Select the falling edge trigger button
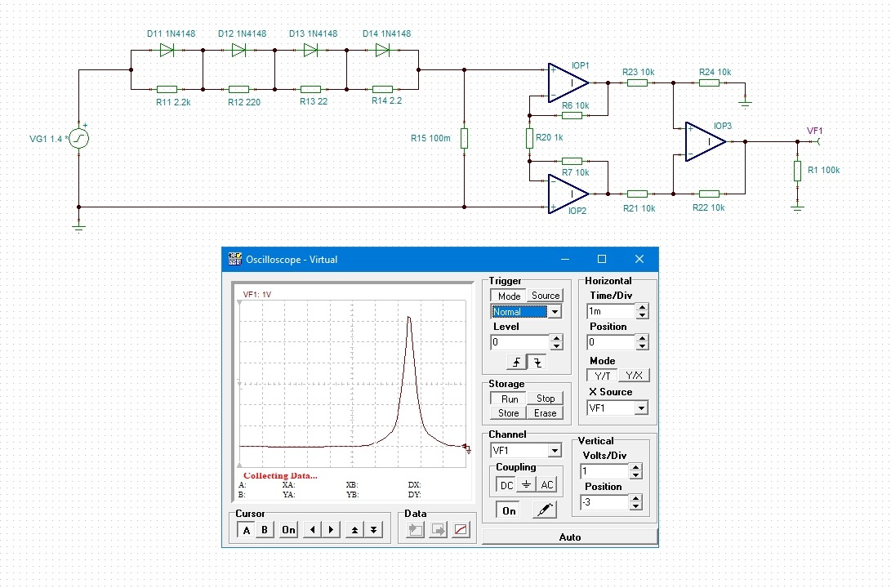Screen dimensions: 891x588 (x=537, y=362)
